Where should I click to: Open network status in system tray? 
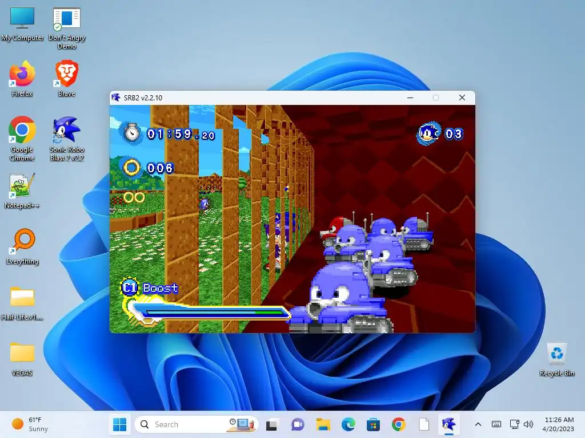pos(515,424)
